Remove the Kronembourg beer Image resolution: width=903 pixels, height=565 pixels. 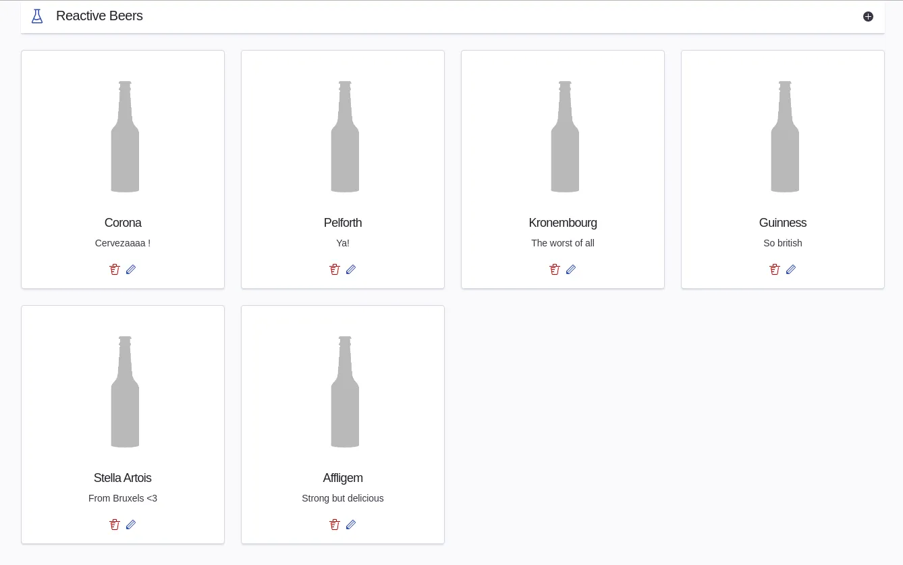(x=555, y=269)
